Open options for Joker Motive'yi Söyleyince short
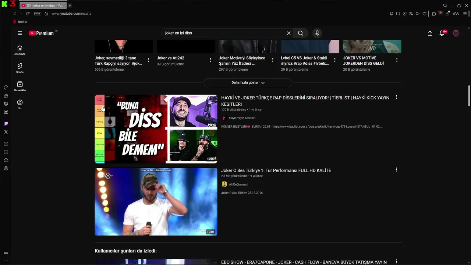The image size is (471, 265). click(x=273, y=60)
